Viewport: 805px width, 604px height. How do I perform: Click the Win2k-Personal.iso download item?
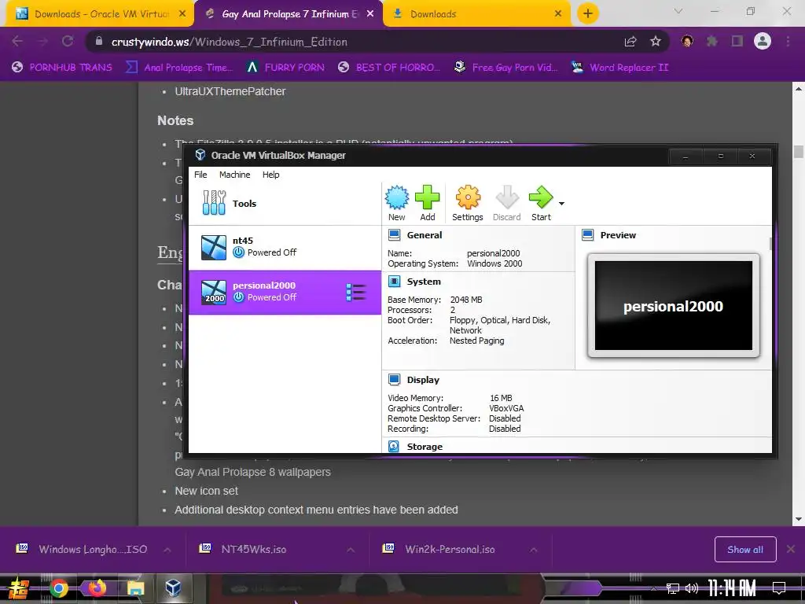point(440,550)
